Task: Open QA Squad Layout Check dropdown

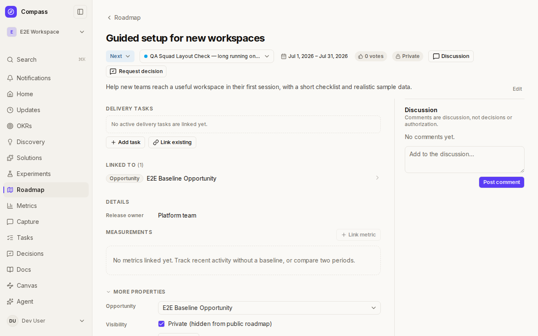Action: coord(207,56)
